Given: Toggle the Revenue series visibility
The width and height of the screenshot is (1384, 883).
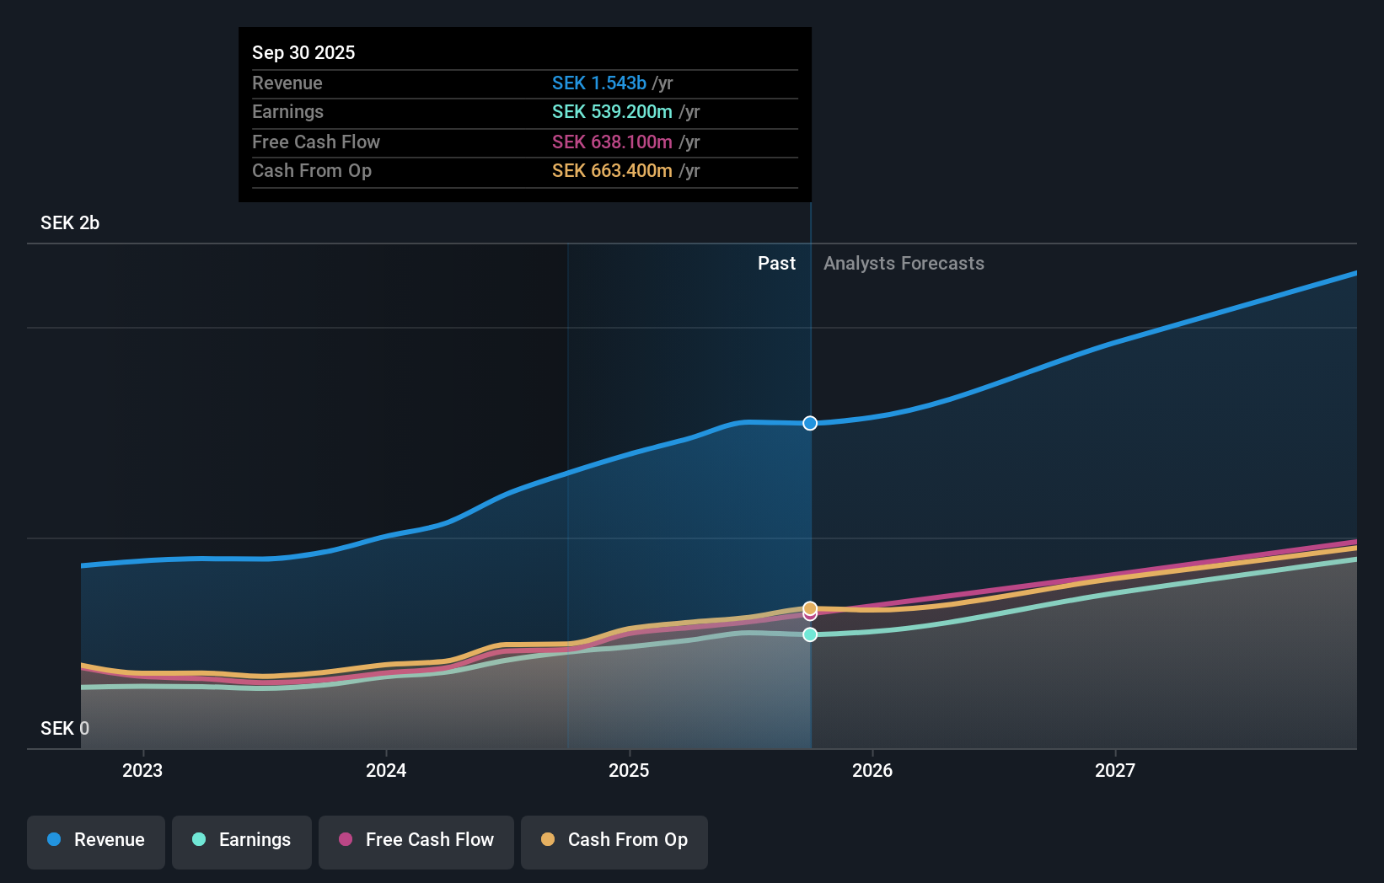Looking at the screenshot, I should pyautogui.click(x=95, y=840).
